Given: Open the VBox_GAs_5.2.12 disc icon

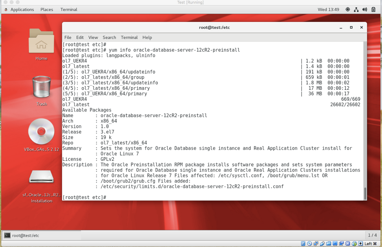Looking at the screenshot, I should click(x=41, y=131).
